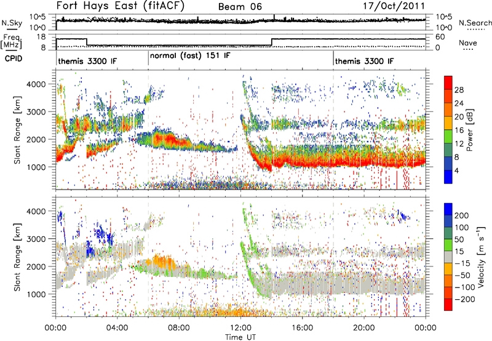Click the 'Velocity [m s-1]' colorbar title
The height and width of the screenshot is (341, 492).
tap(480, 257)
